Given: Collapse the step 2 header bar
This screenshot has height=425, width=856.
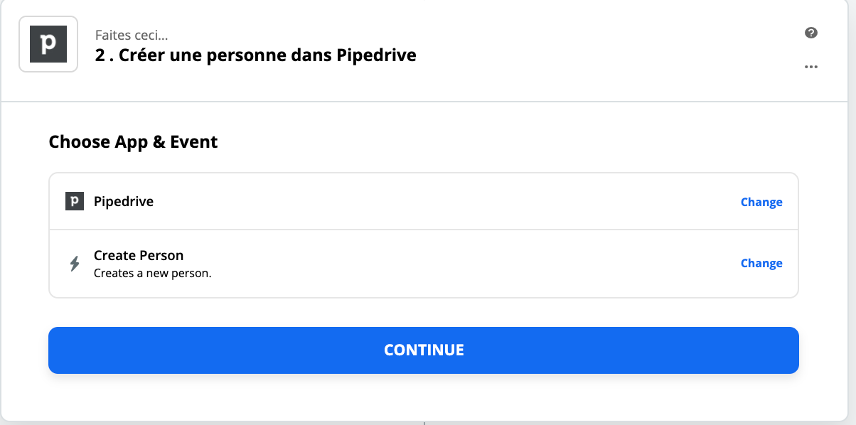Looking at the screenshot, I should (428, 50).
